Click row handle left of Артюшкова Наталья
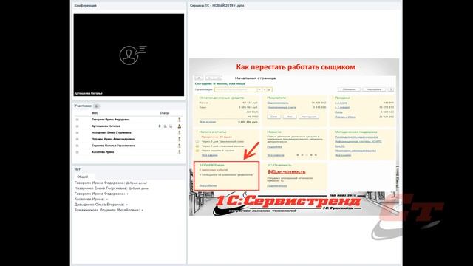The width and height of the screenshot is (473, 266). [x=77, y=126]
